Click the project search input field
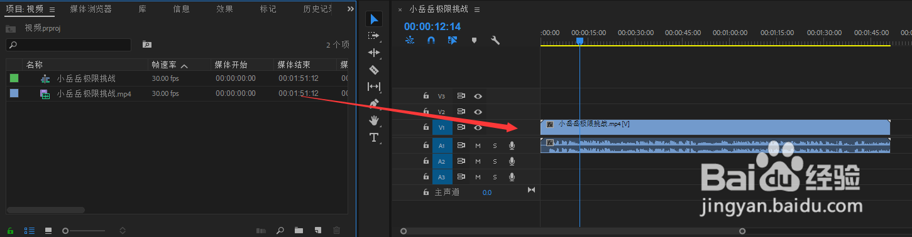The image size is (912, 237). coord(69,45)
